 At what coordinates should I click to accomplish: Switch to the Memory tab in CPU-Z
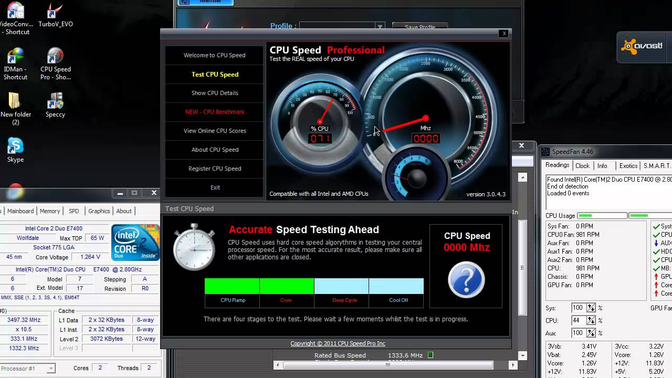[50, 211]
